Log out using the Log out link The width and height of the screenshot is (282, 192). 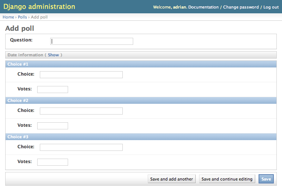click(271, 7)
